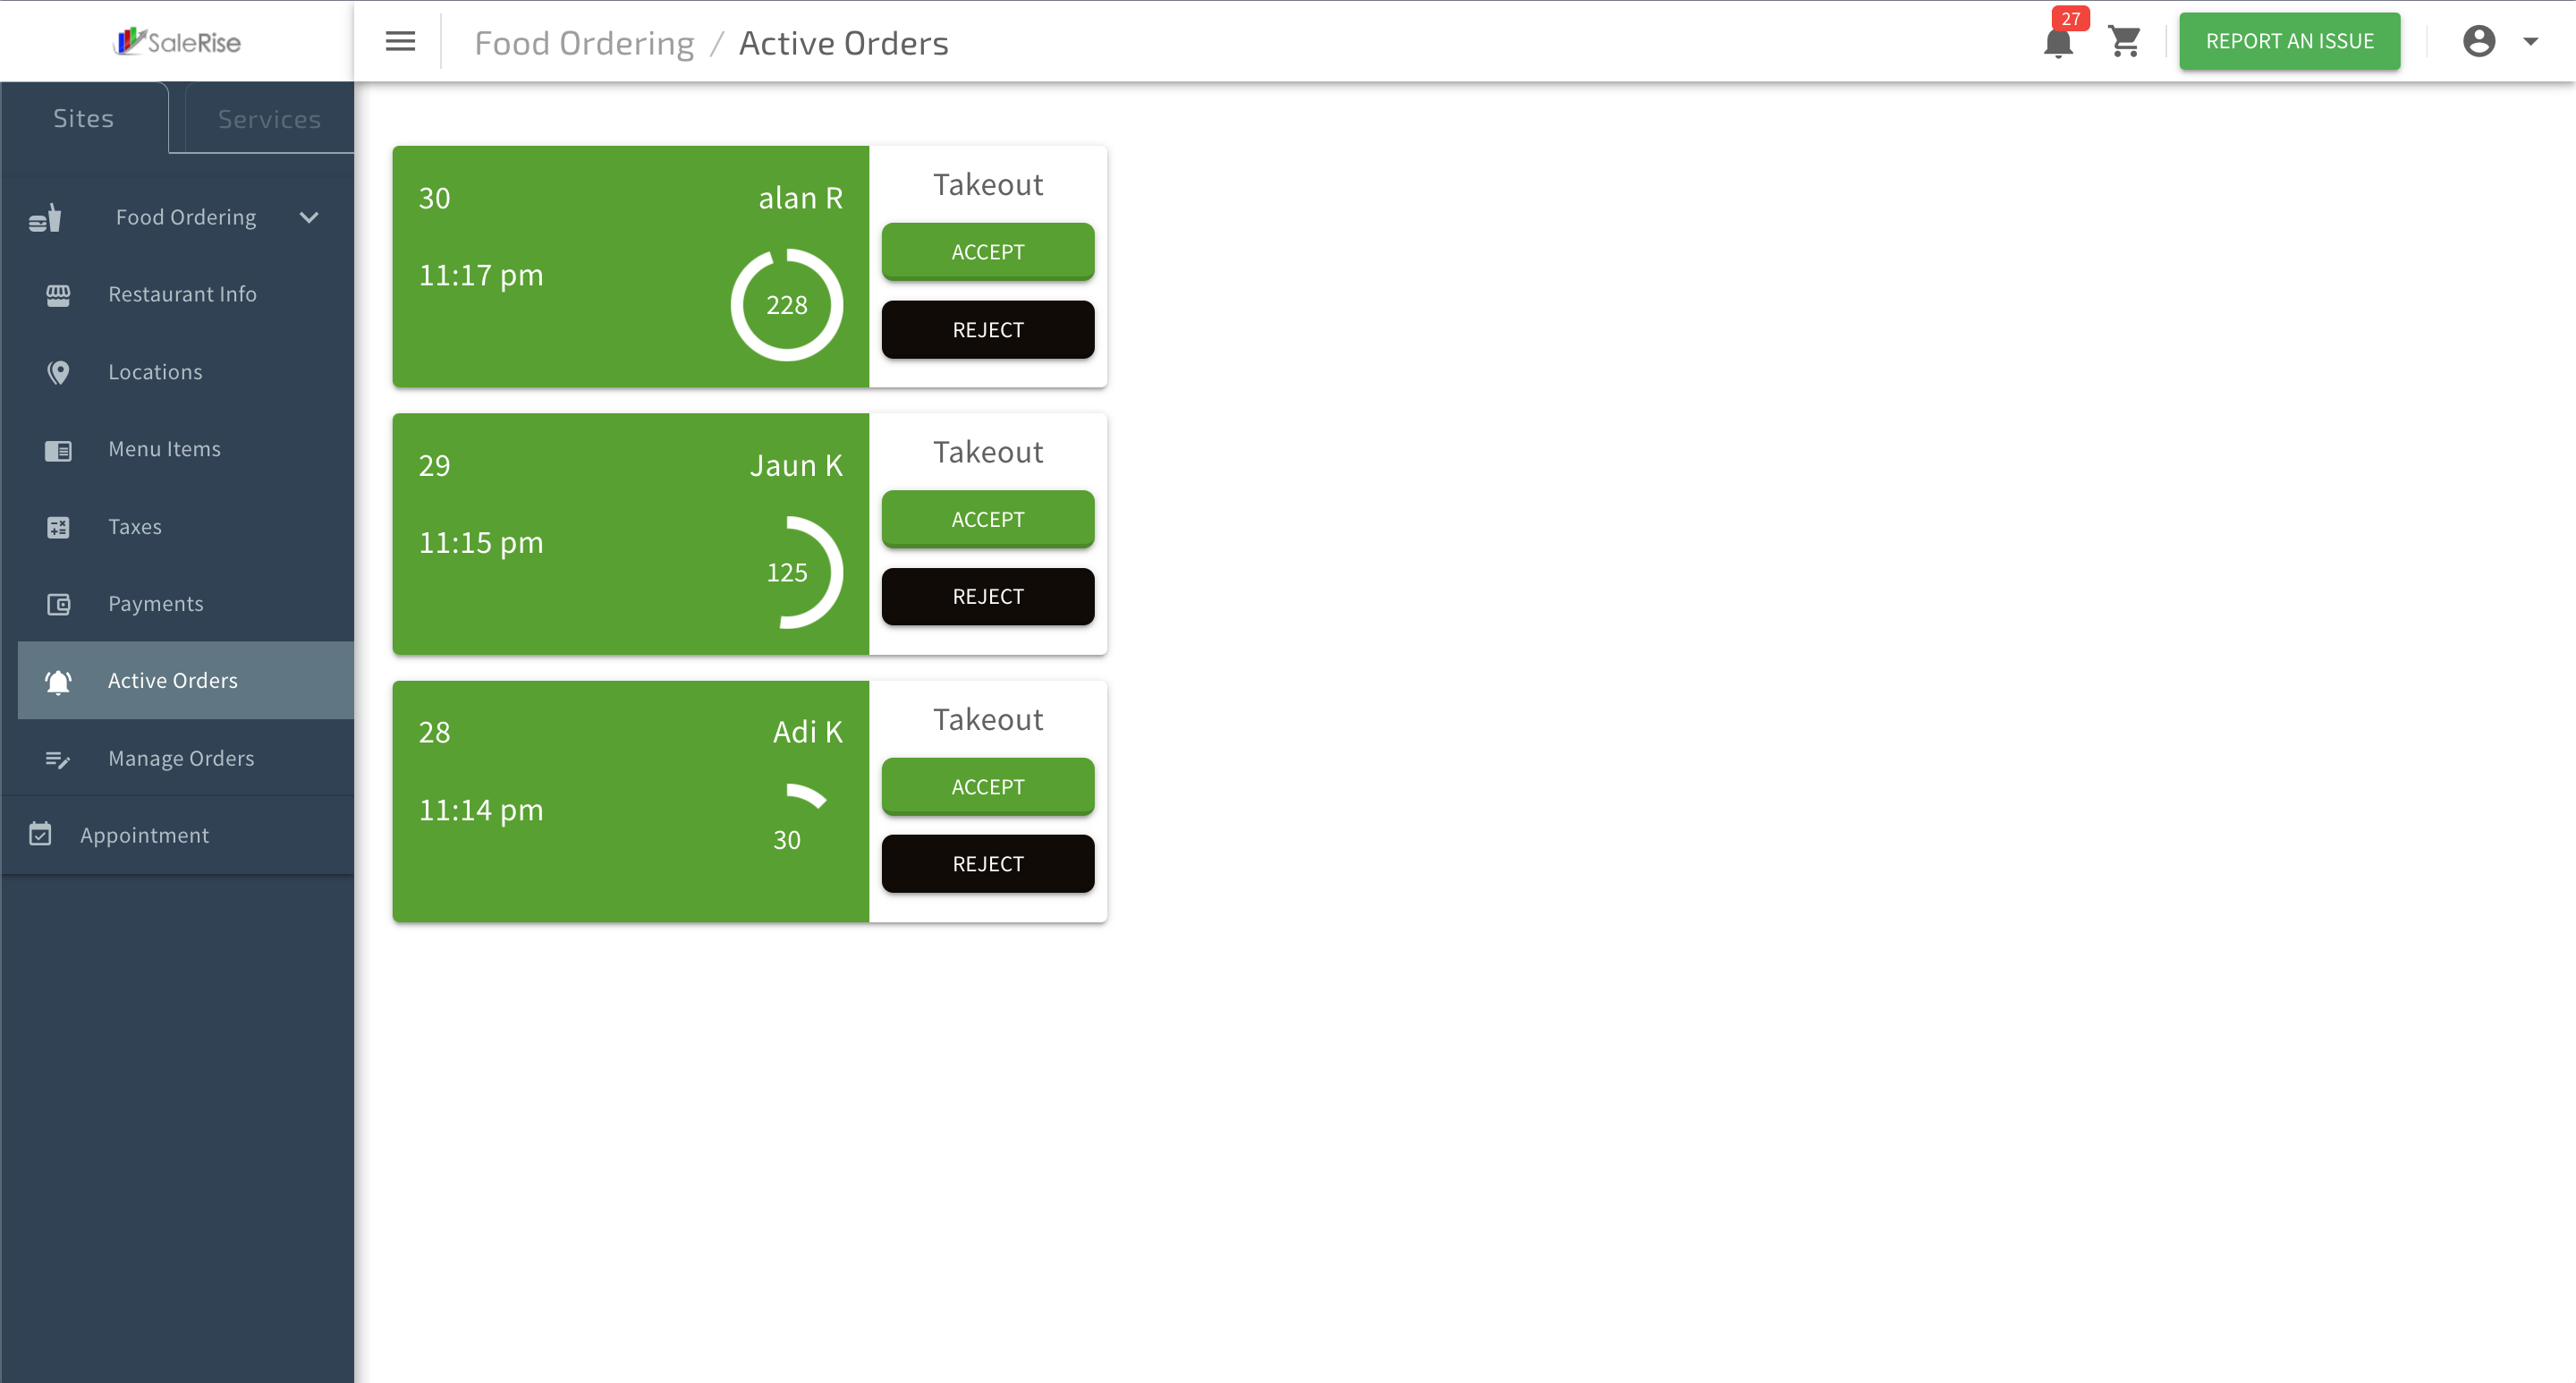Click the user account avatar icon
This screenshot has height=1383, width=2576.
pos(2479,41)
